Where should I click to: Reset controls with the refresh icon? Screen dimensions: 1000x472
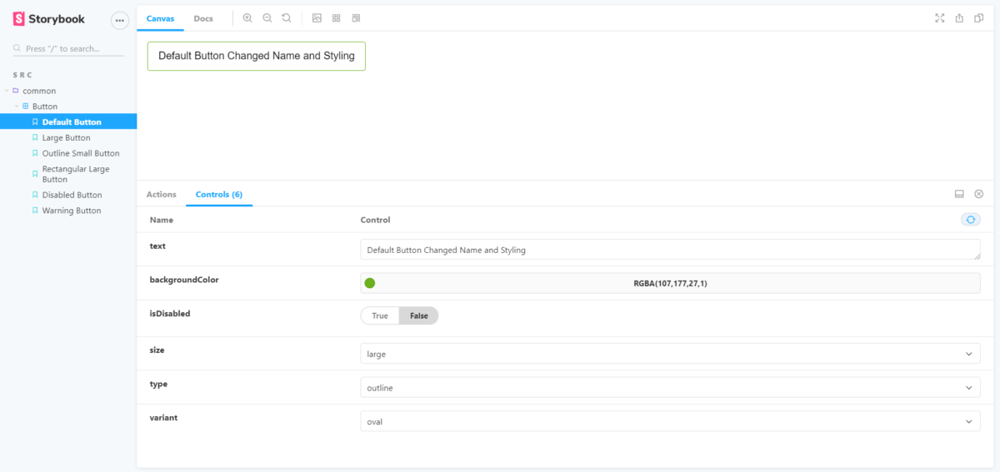click(x=970, y=220)
